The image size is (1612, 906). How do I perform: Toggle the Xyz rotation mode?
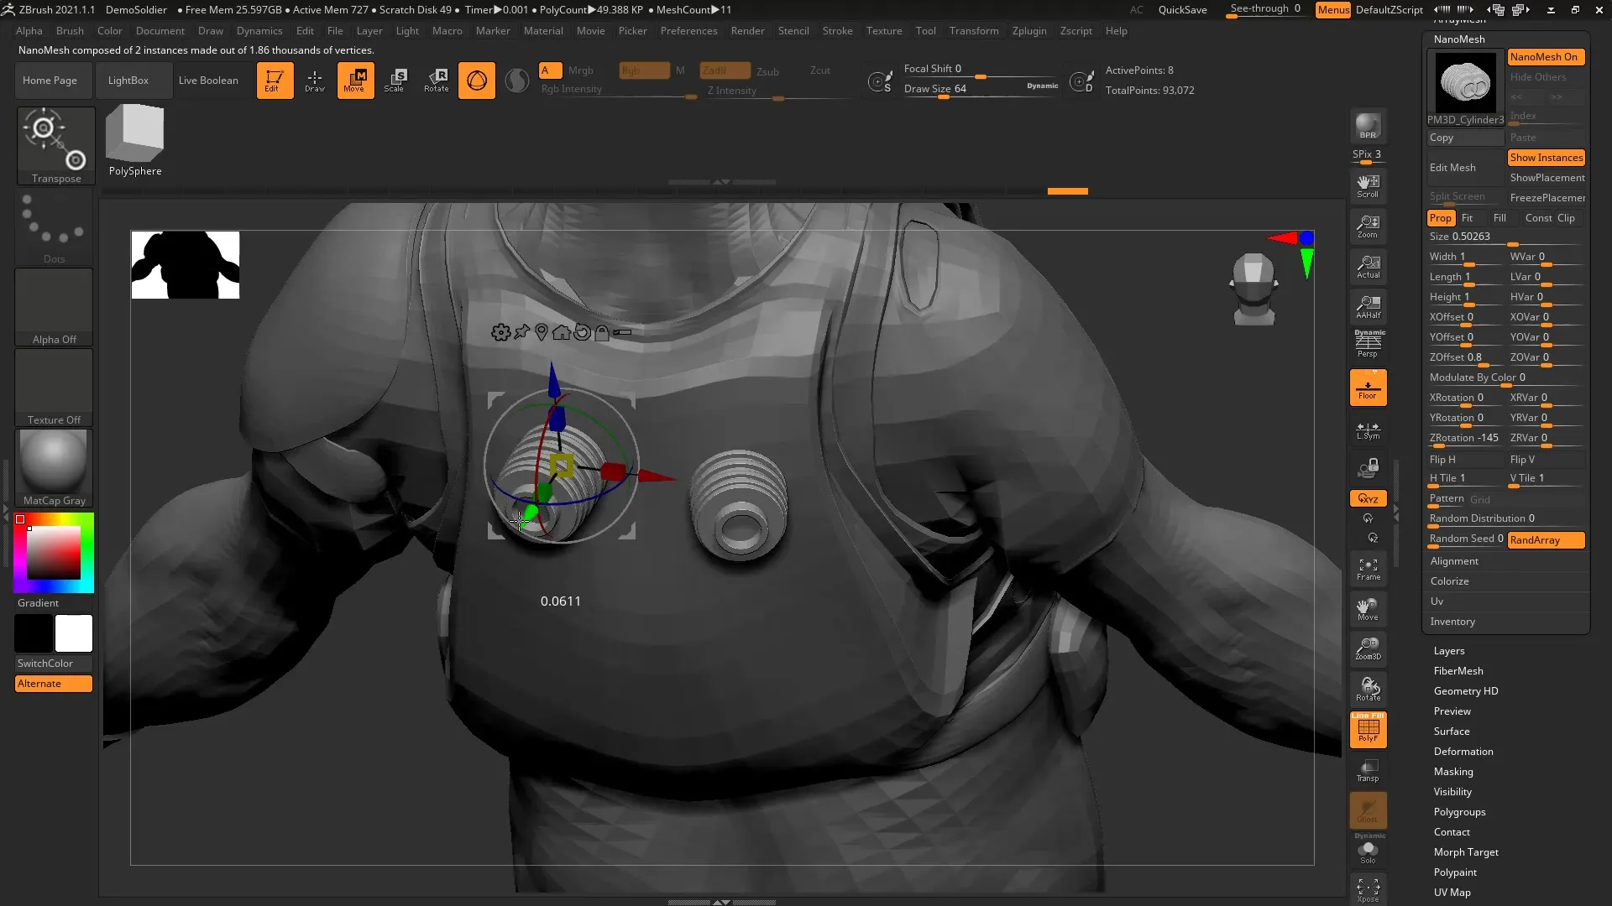(1368, 498)
